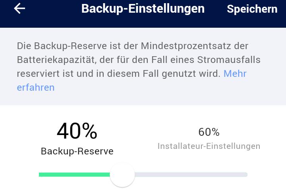Click the percent sign beside 40
Viewport: 286px width, 196px height.
89,131
